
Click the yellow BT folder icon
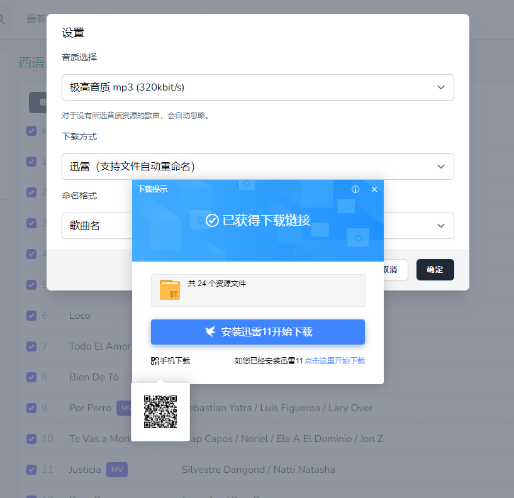click(170, 290)
